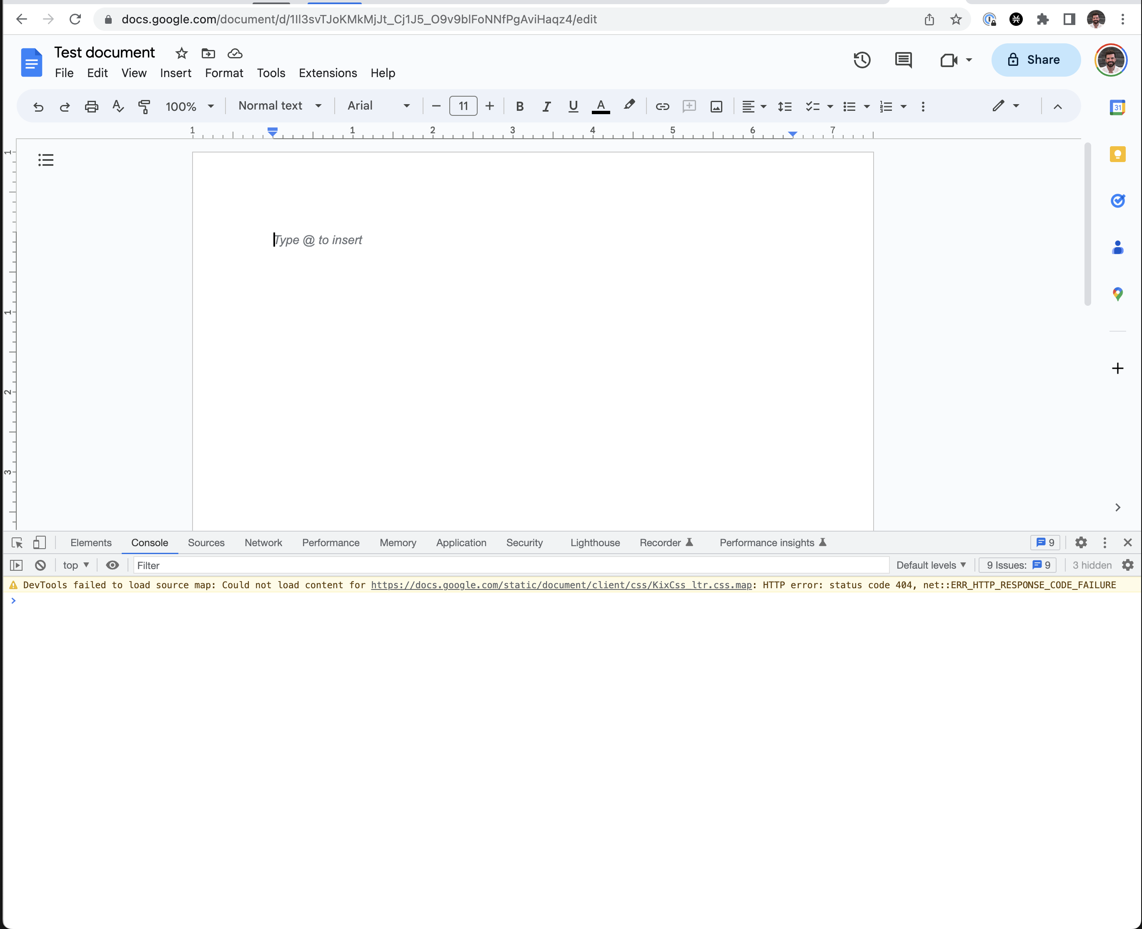Viewport: 1142px width, 929px height.
Task: Open the Insert menu
Action: click(x=175, y=73)
